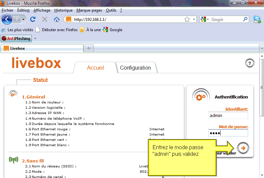Click 1.4 Numéro de téléphone VoIP row
Viewport: 264px width, 178px height.
pyautogui.click(x=55, y=118)
